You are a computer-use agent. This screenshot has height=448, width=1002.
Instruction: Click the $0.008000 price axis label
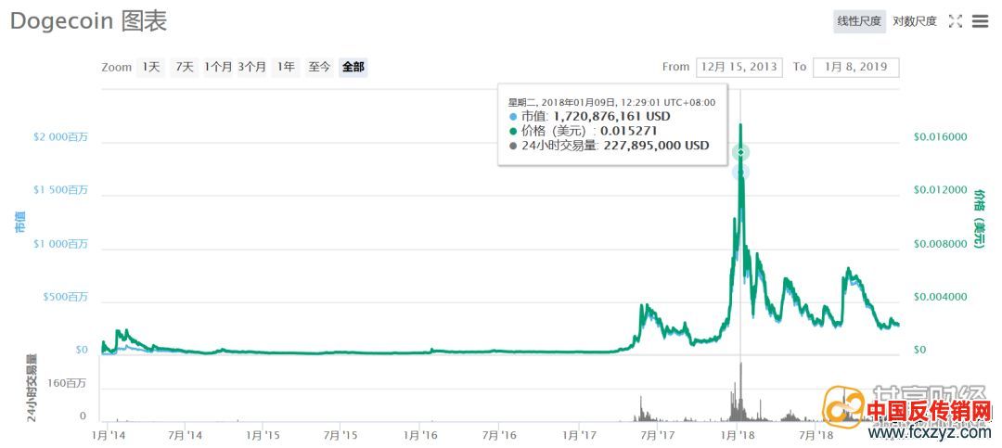point(941,244)
